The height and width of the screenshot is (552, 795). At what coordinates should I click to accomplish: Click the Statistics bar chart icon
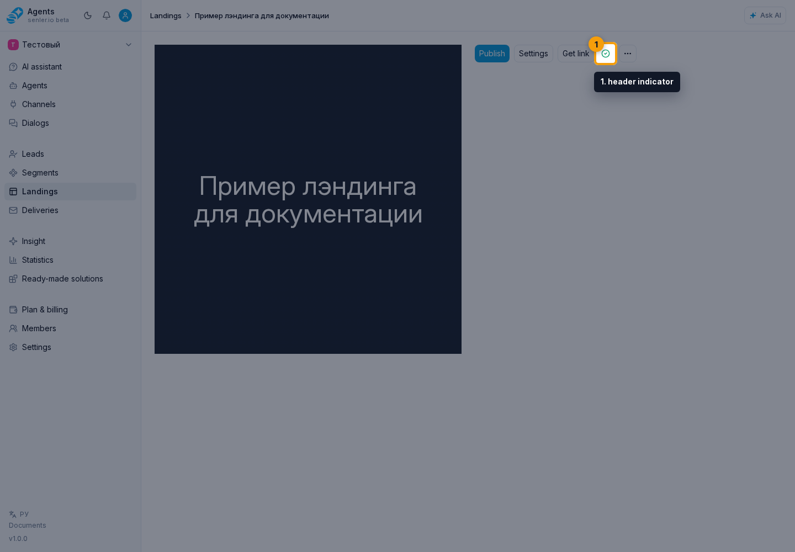point(13,260)
